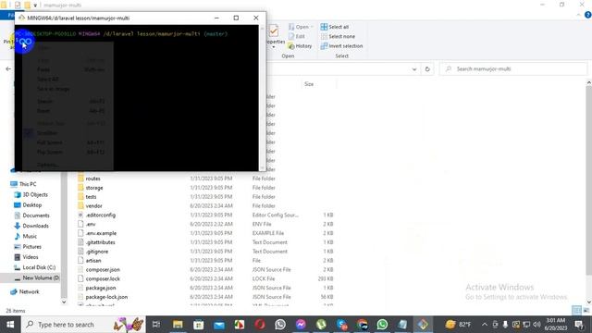Open Network in navigation pane
592x333 pixels.
[x=29, y=292]
